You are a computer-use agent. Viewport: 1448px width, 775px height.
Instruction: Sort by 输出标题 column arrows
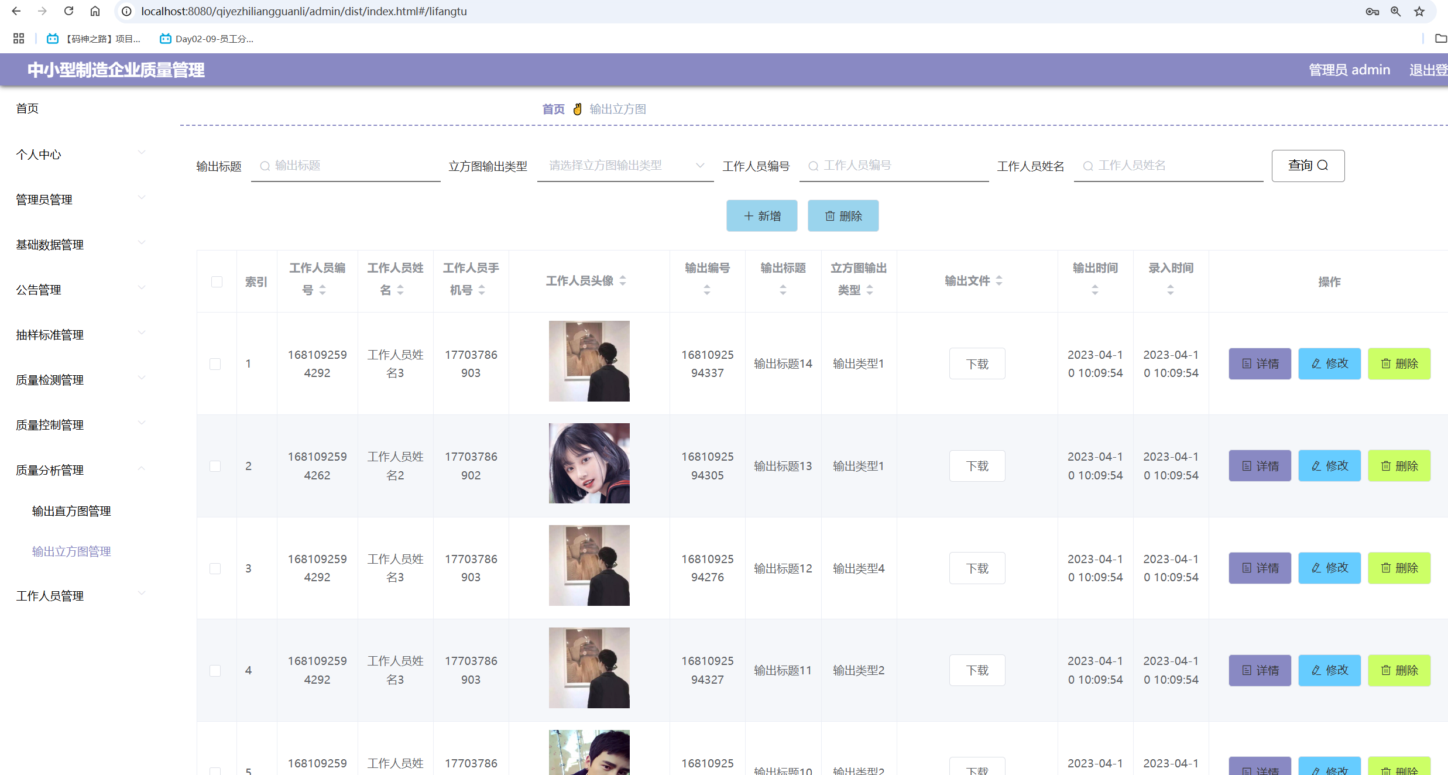click(x=783, y=290)
